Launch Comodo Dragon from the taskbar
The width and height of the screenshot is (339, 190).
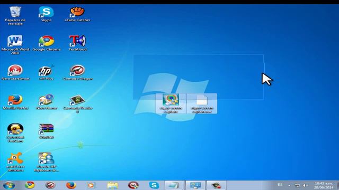point(50,185)
